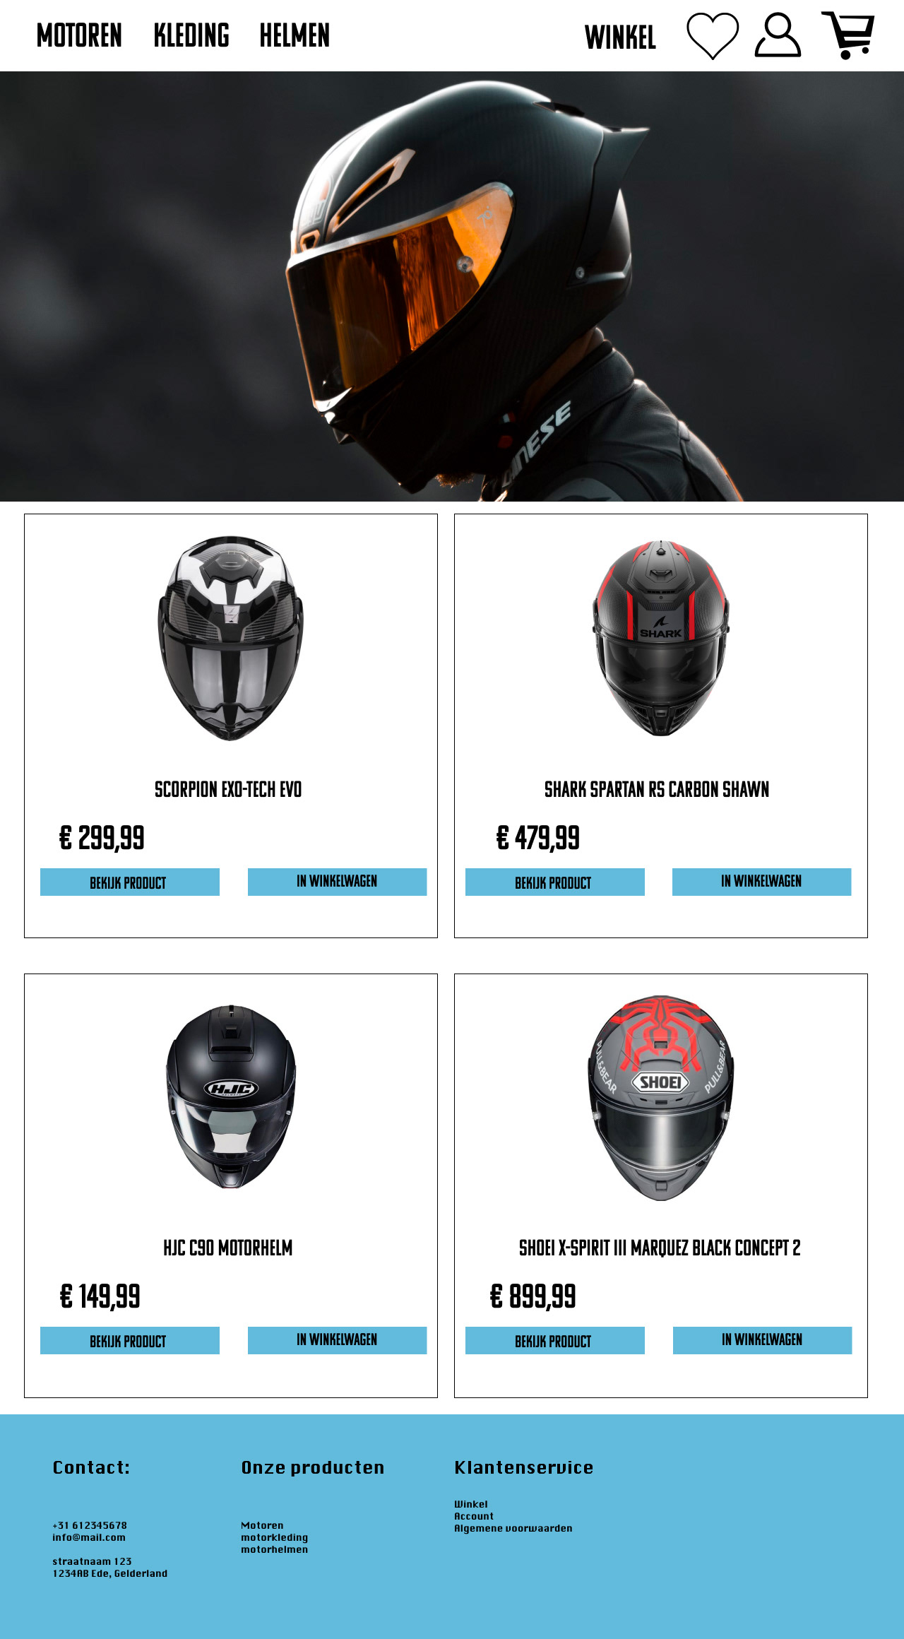Image resolution: width=904 pixels, height=1639 pixels.
Task: Open the Motoren menu item
Action: (79, 35)
